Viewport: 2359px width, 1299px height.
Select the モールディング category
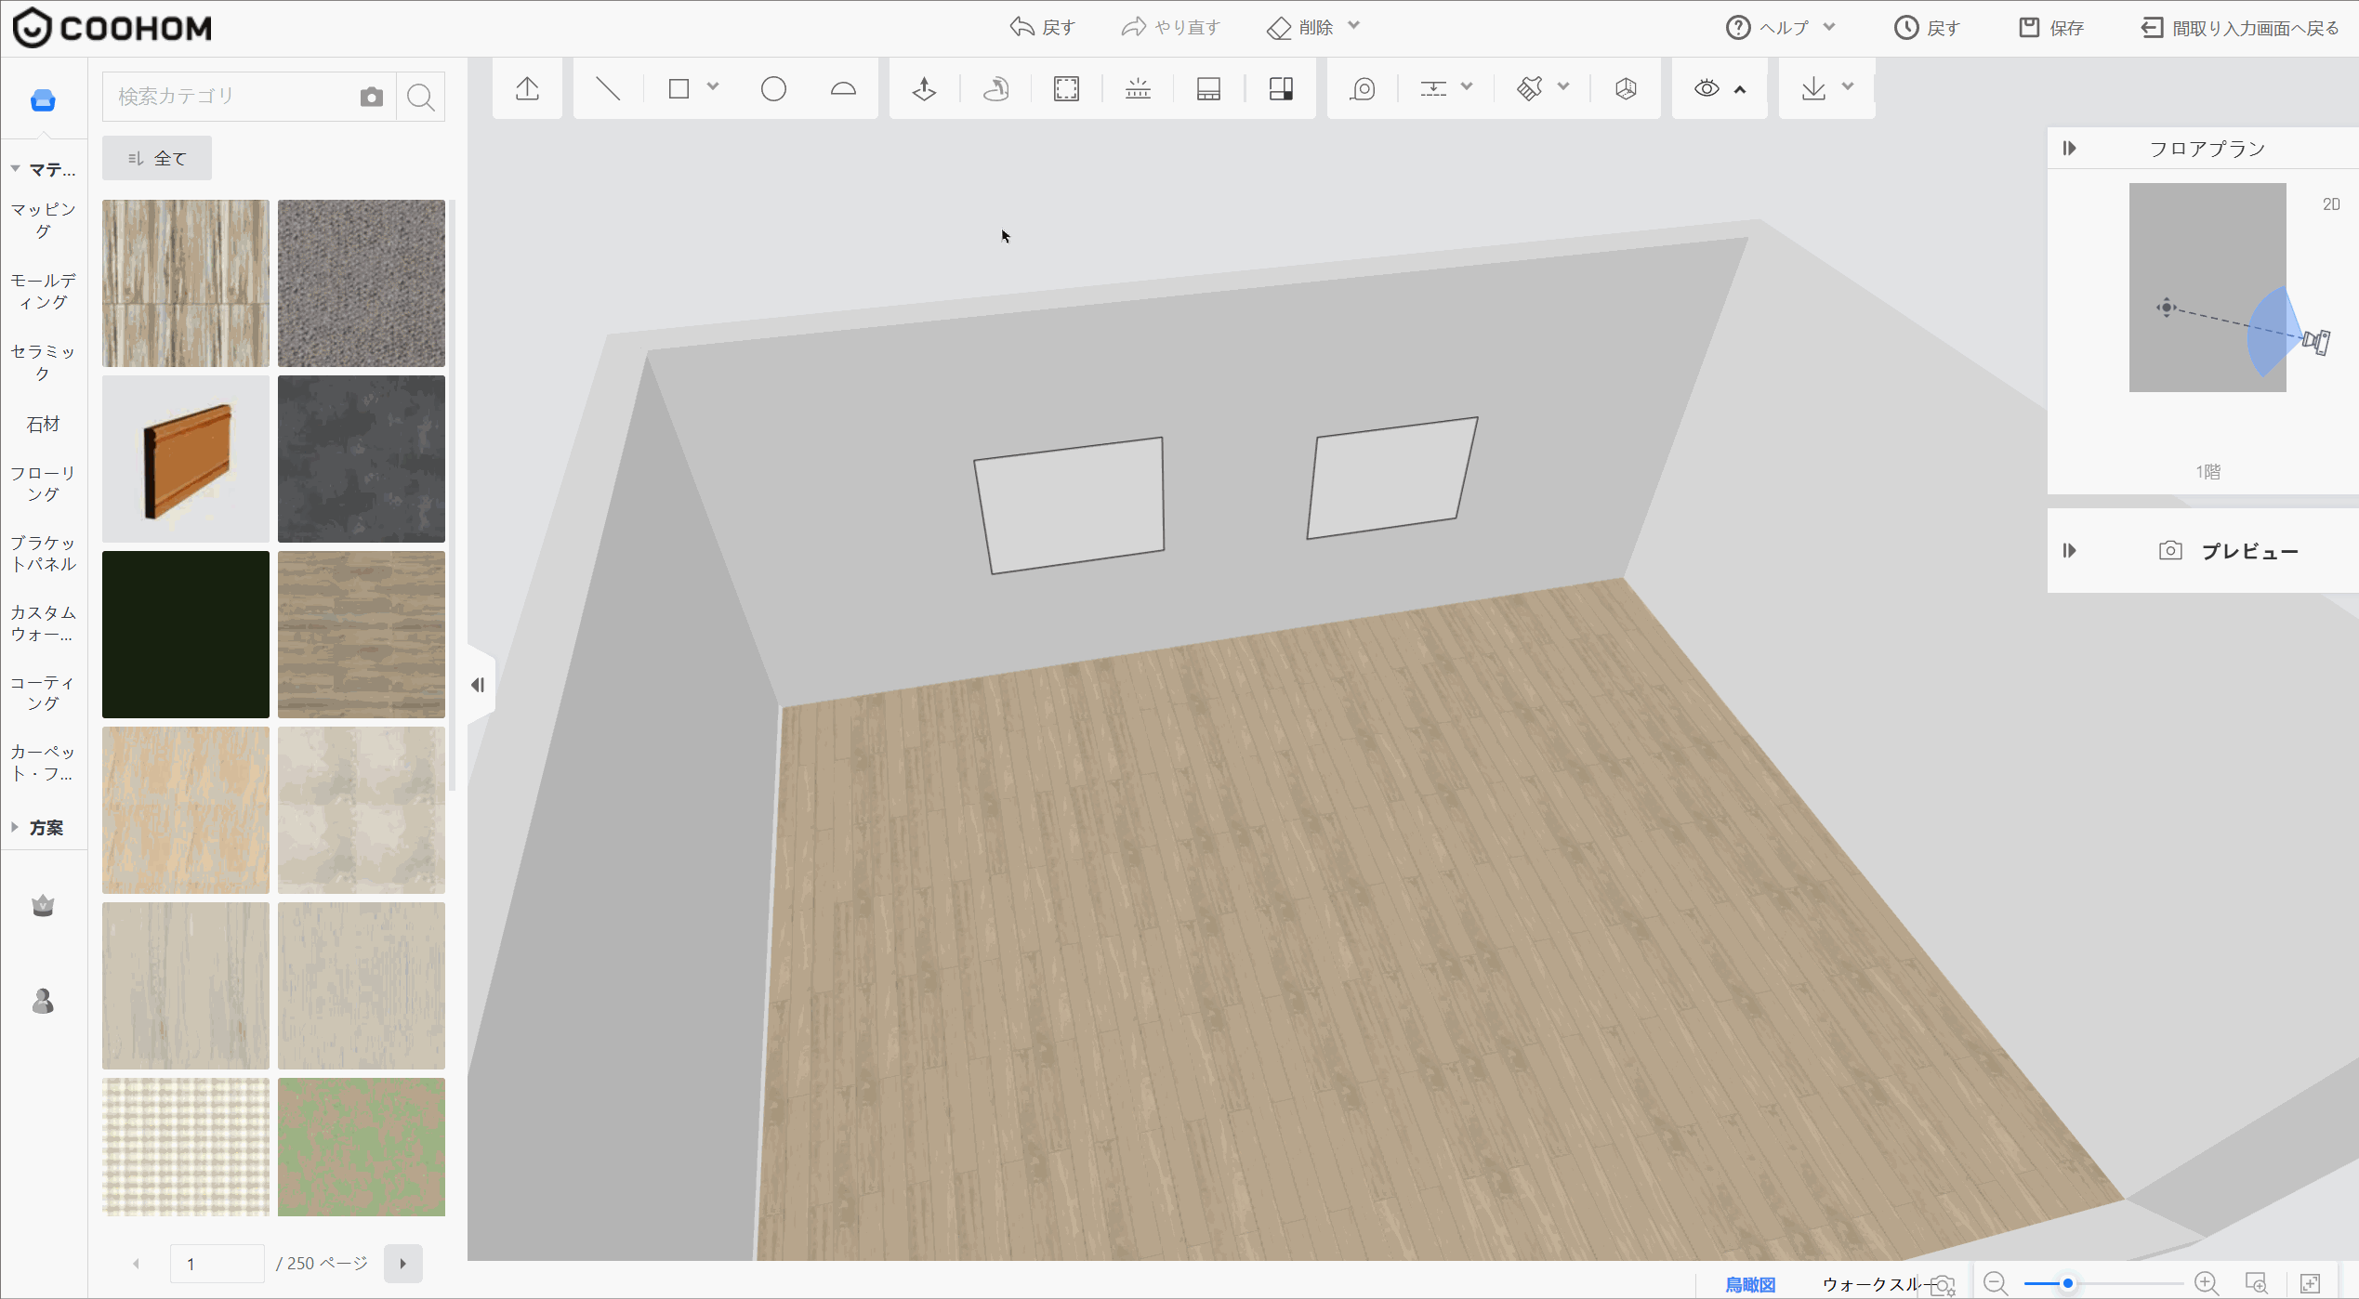click(x=43, y=291)
